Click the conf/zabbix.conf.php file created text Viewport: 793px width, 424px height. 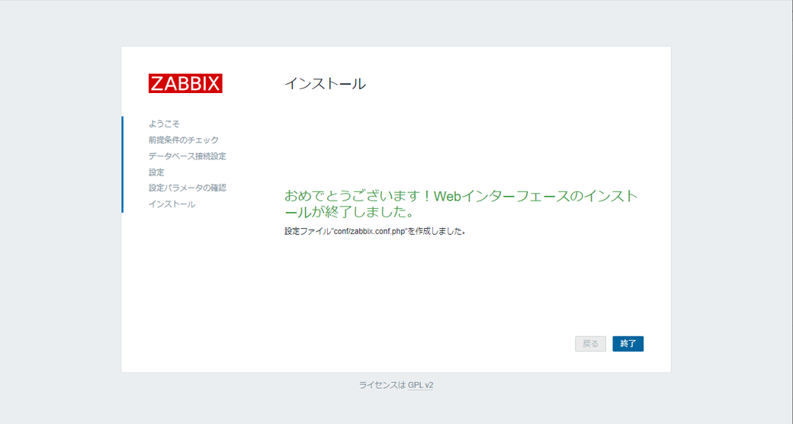[374, 231]
